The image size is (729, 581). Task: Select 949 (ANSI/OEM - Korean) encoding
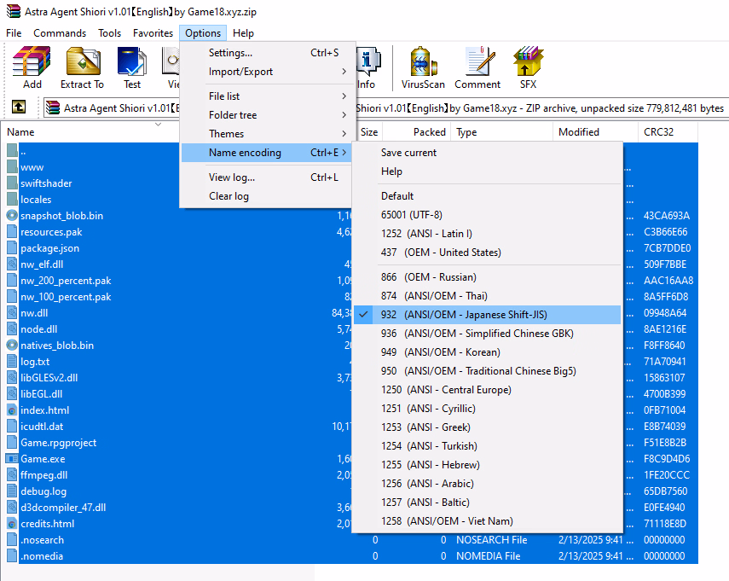point(487,352)
